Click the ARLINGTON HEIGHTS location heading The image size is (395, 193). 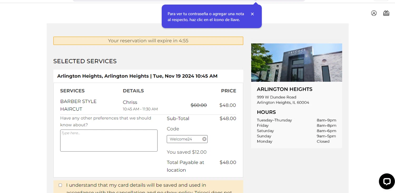coord(284,89)
